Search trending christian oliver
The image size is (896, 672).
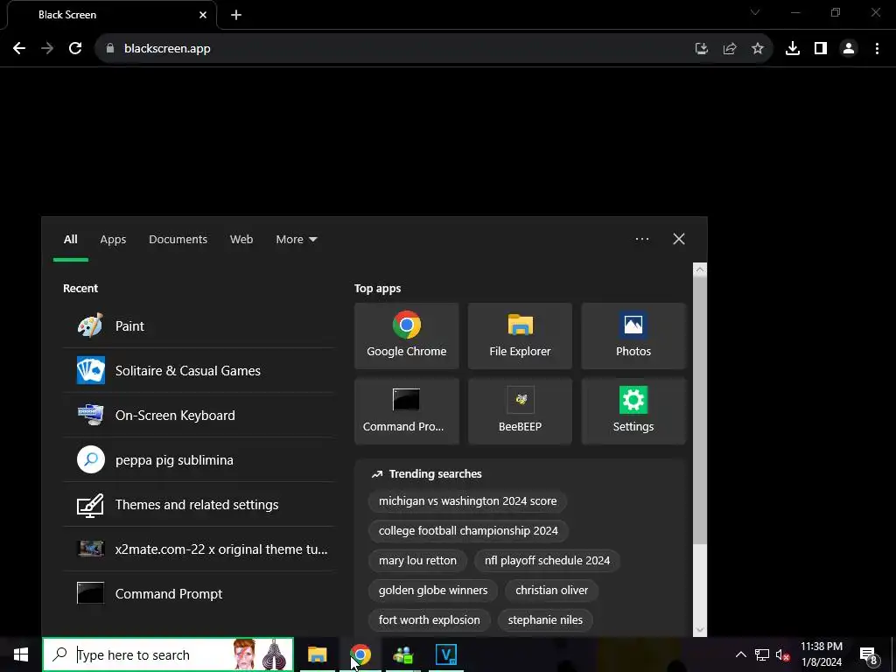tap(551, 591)
